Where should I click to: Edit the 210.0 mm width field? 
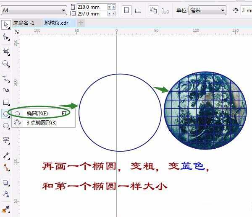[92, 7]
